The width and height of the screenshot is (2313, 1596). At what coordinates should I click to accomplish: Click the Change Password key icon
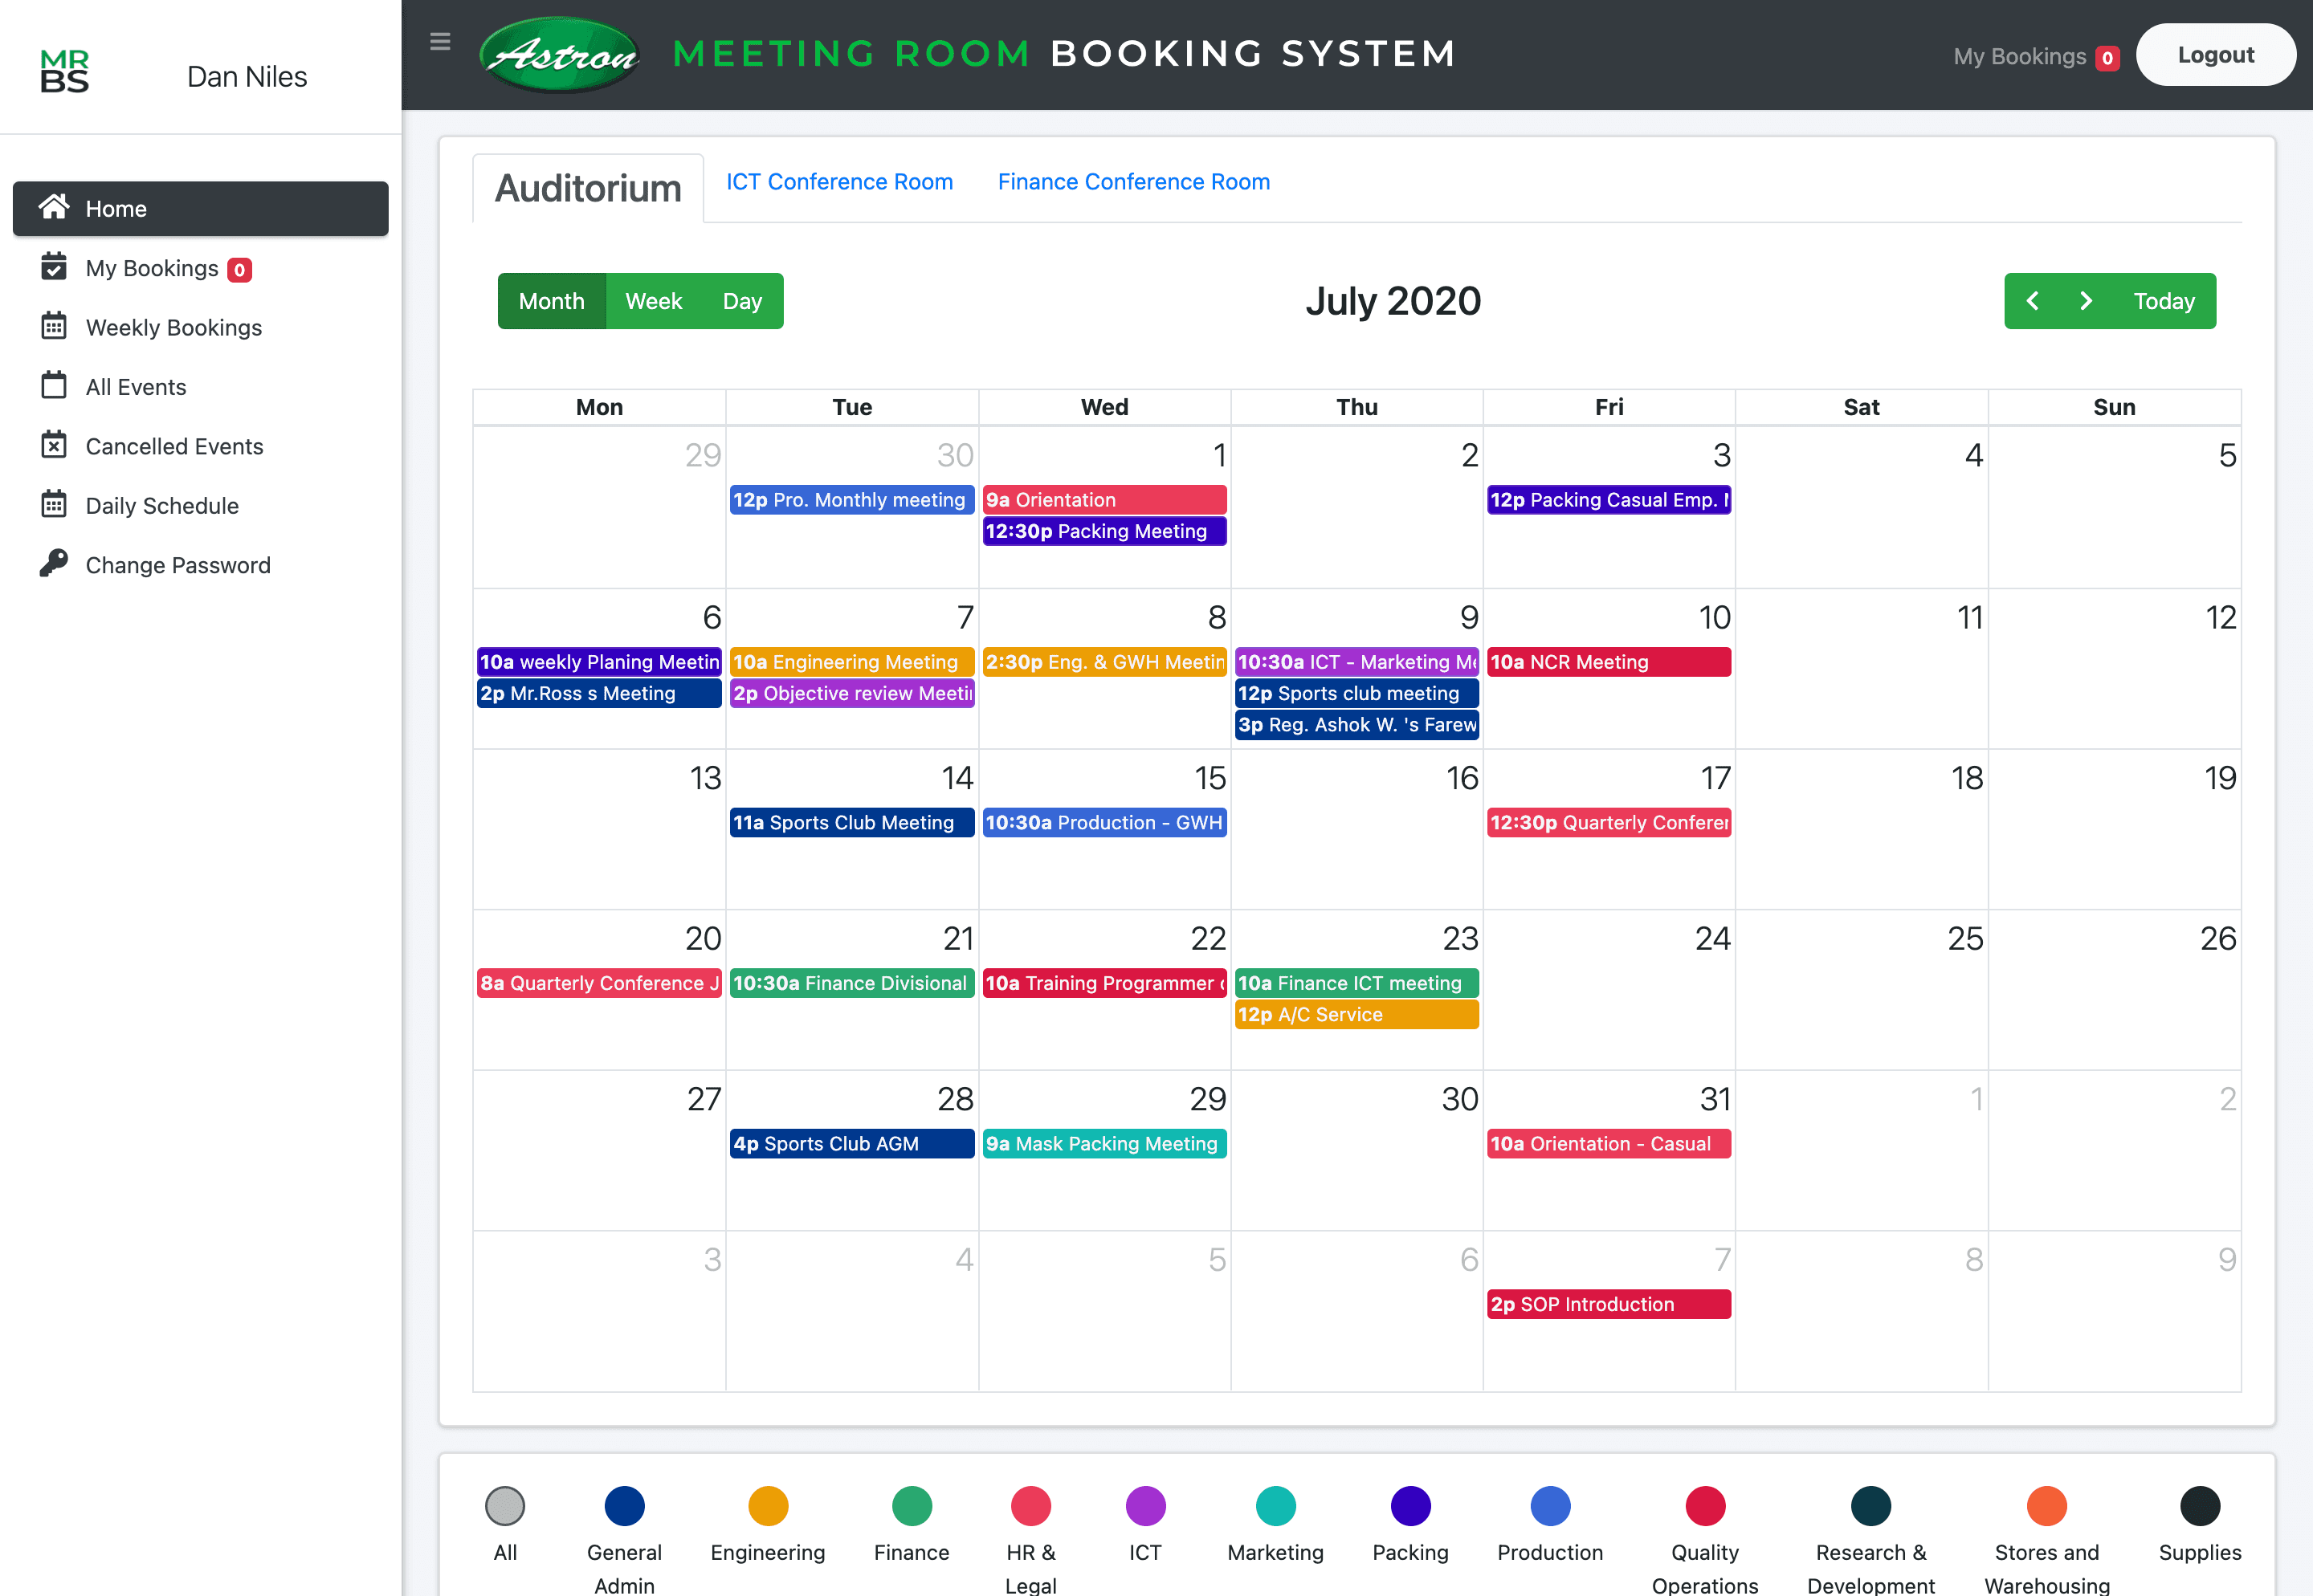(54, 563)
